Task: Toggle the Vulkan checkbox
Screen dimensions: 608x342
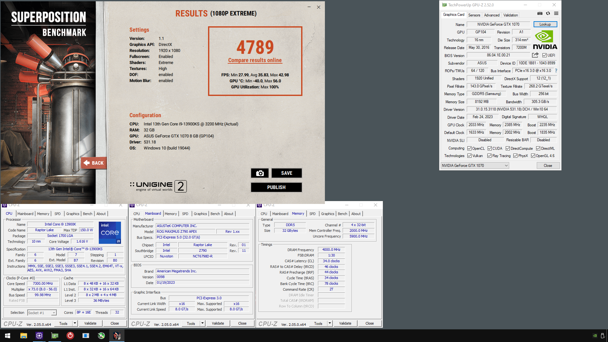Action: pyautogui.click(x=469, y=156)
